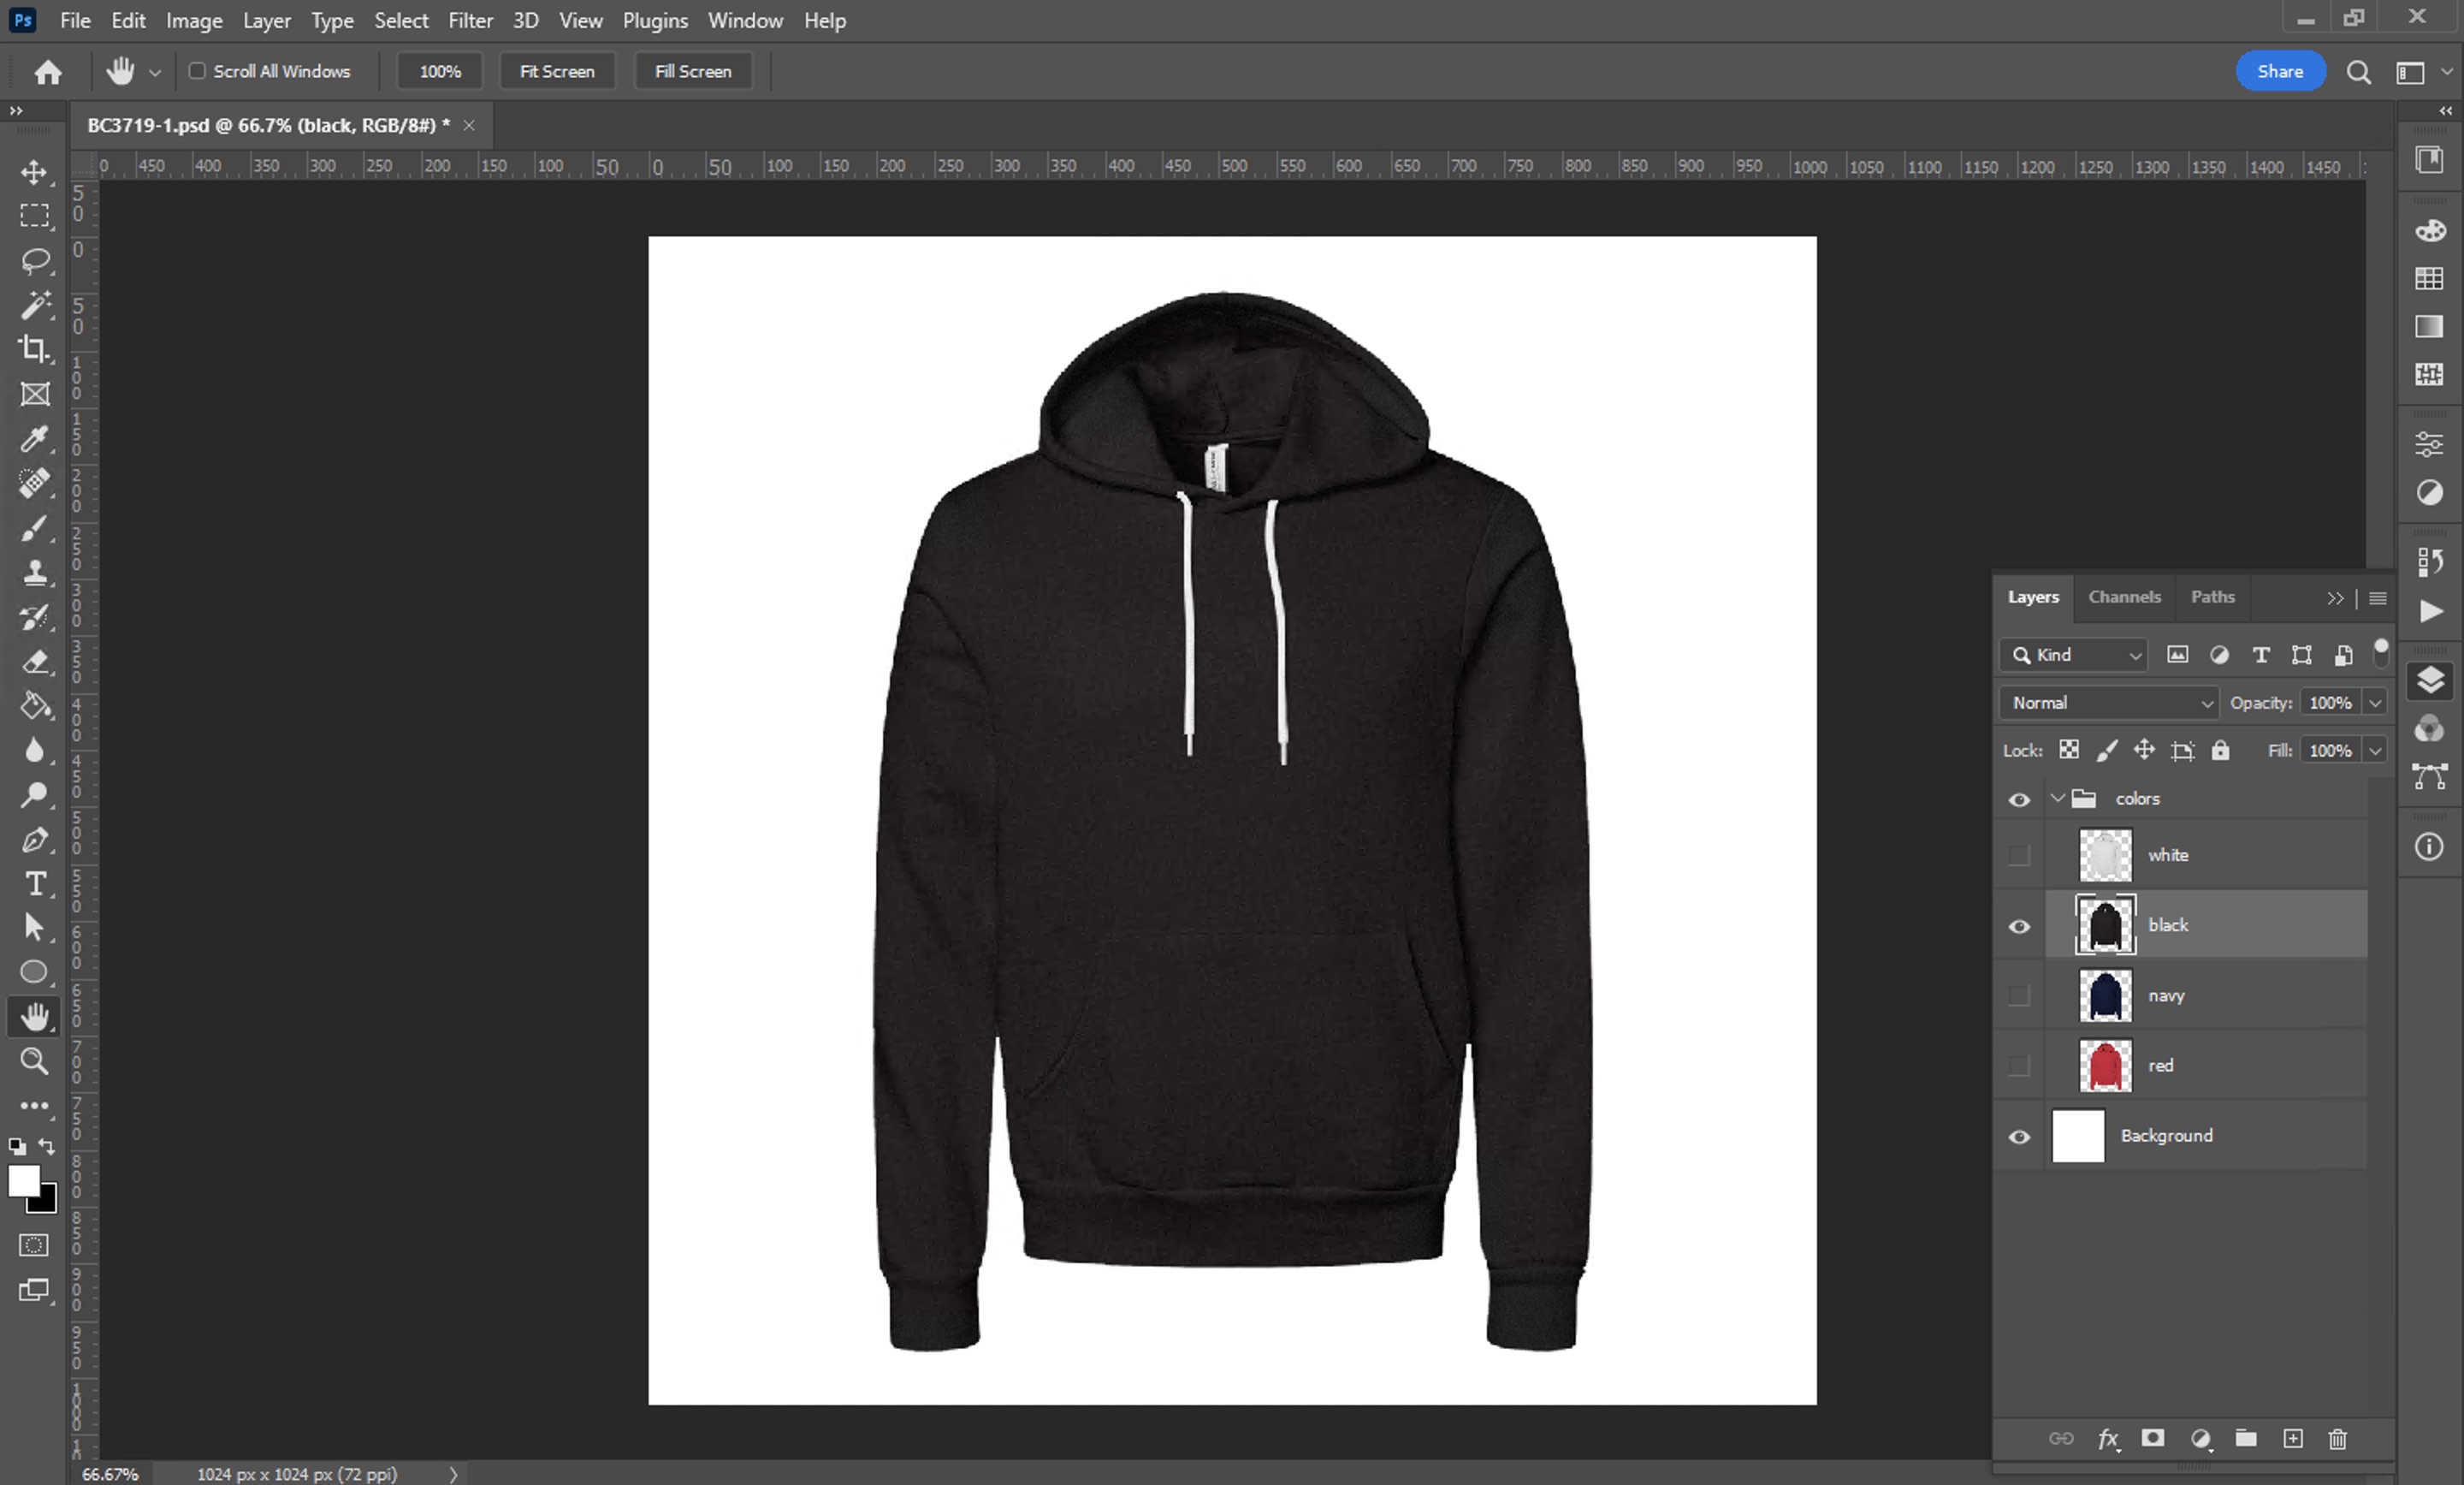This screenshot has width=2464, height=1485.
Task: Collapse the colors layer group
Action: (x=2057, y=799)
